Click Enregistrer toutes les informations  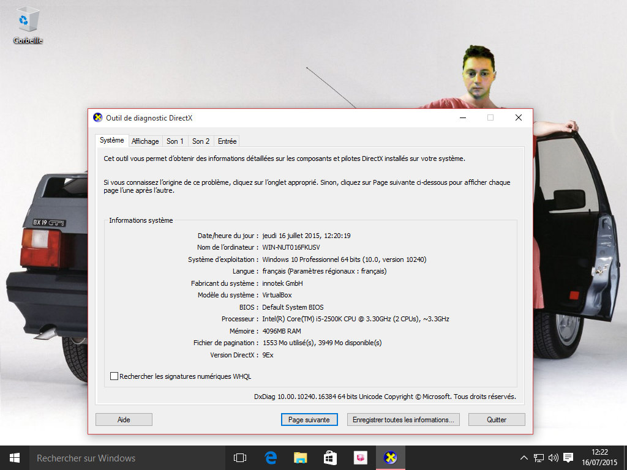pos(403,419)
